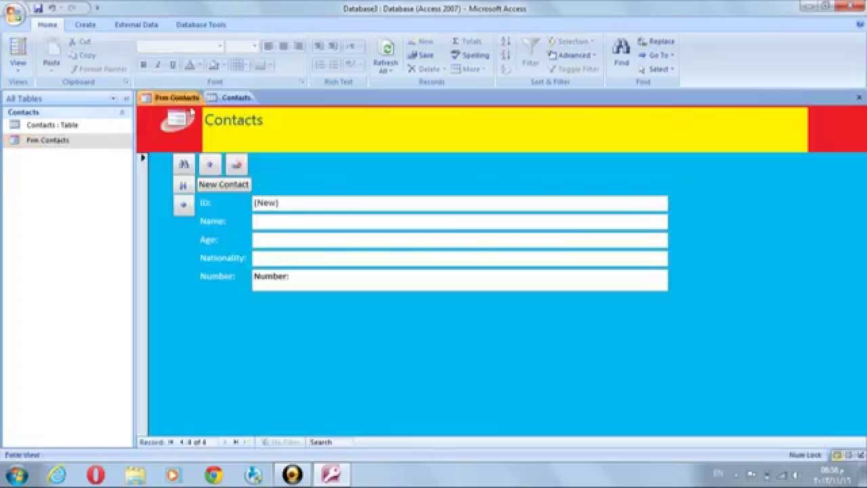Image resolution: width=867 pixels, height=488 pixels.
Task: Click the font color swatch button
Action: pos(190,65)
